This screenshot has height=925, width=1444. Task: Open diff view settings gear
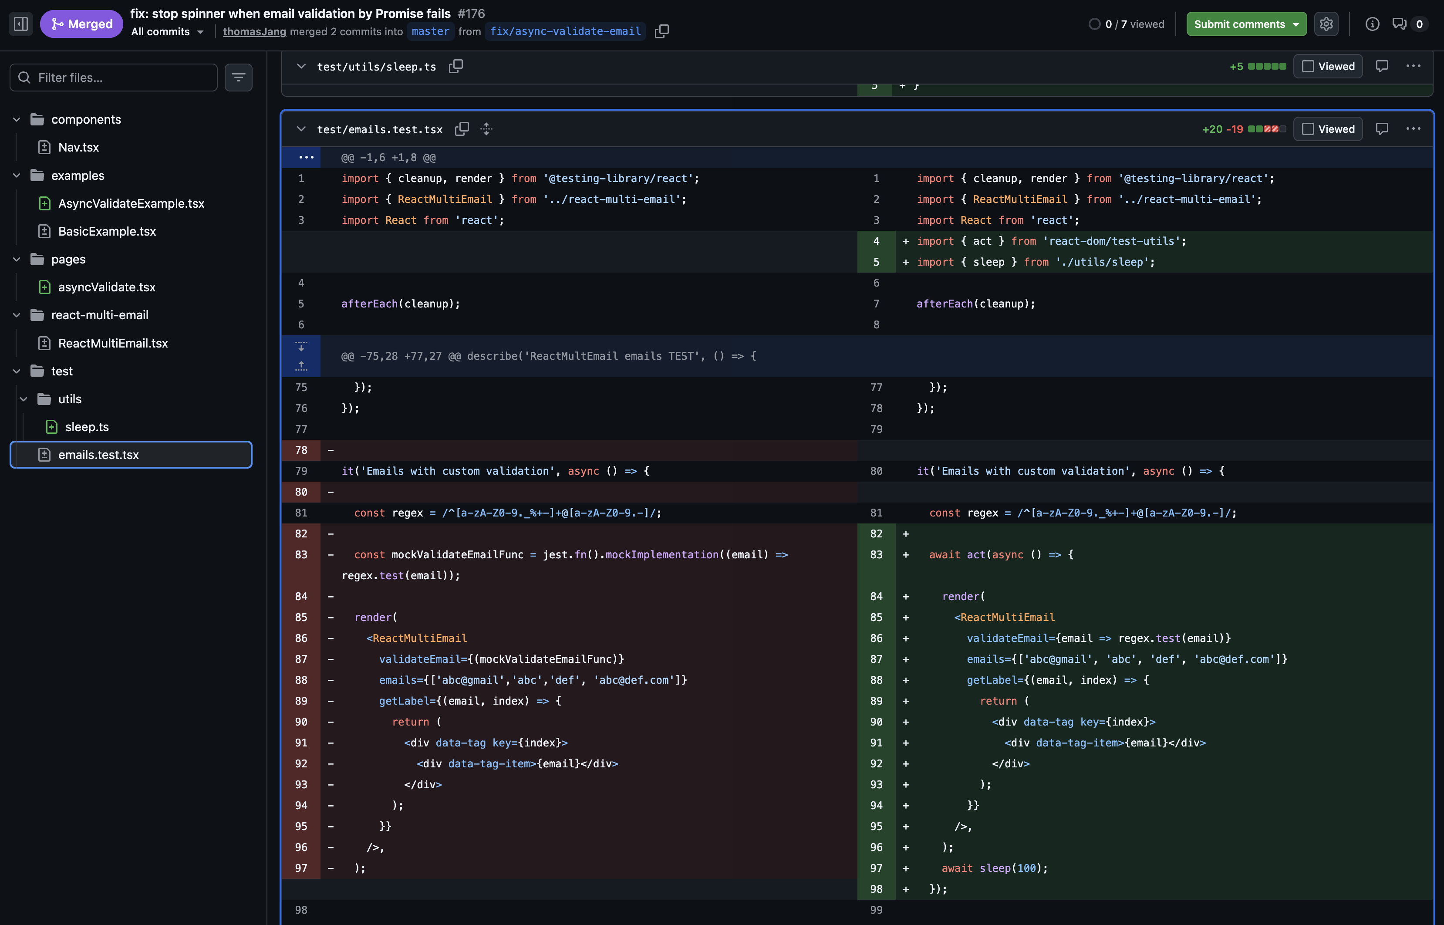[1326, 24]
